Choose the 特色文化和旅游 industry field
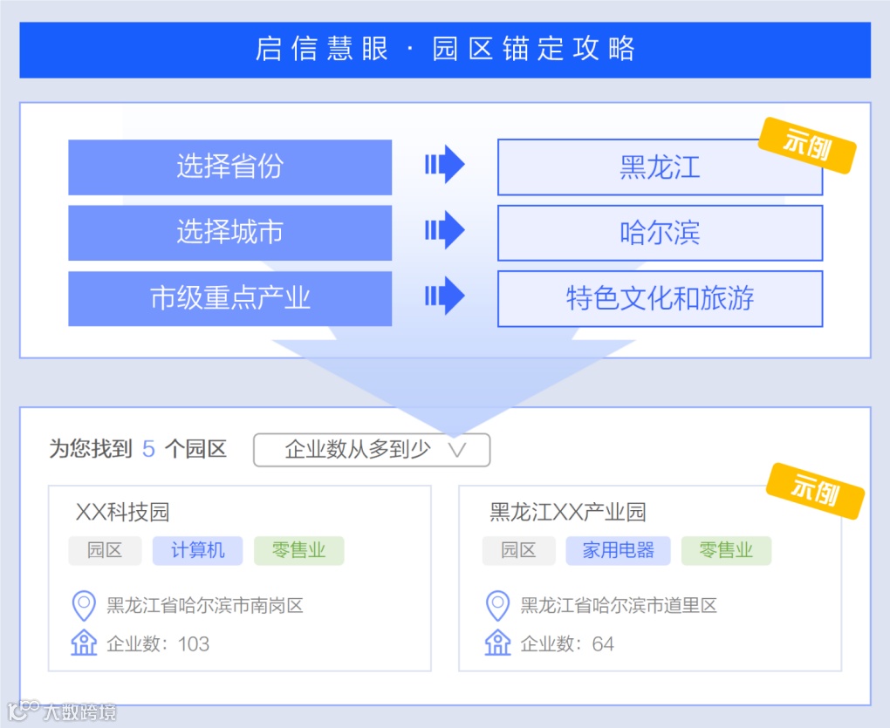This screenshot has height=728, width=890. point(661,298)
